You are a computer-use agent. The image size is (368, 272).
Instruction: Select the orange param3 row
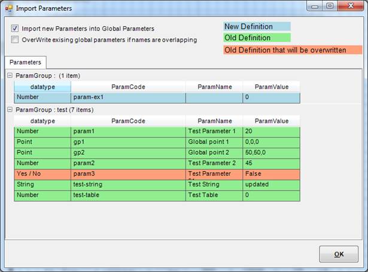(x=128, y=174)
